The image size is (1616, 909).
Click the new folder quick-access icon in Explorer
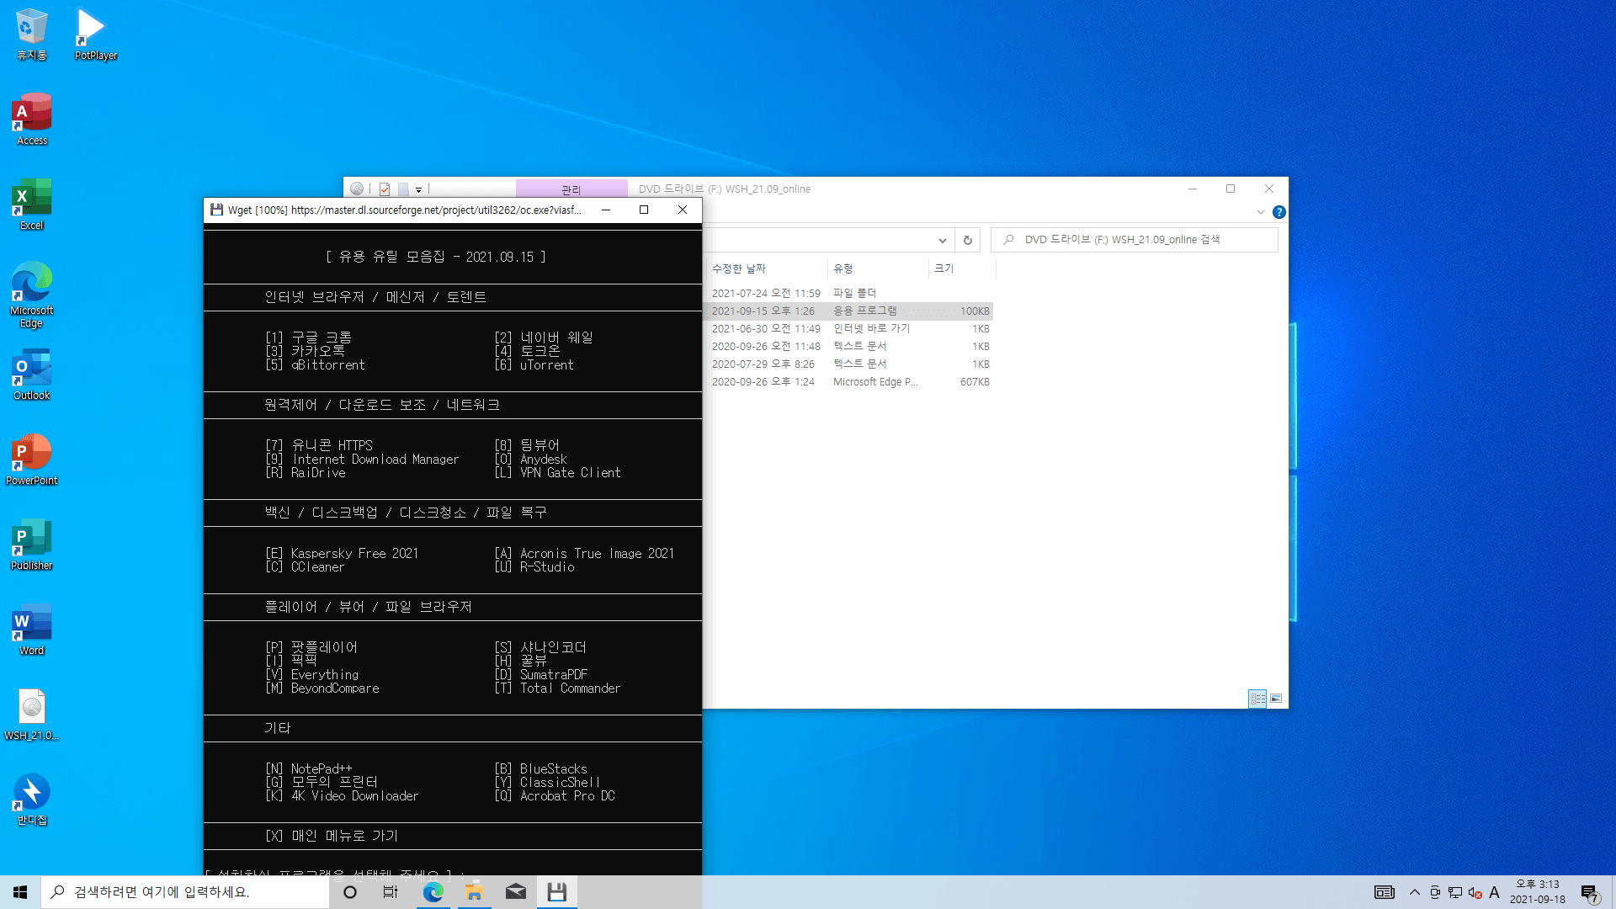(403, 189)
